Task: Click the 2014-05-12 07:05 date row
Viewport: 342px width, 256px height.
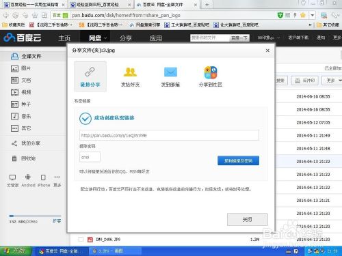Action: tap(313, 122)
